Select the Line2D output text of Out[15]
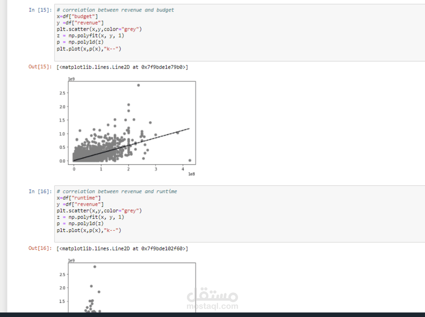Screen dimensions: 425x317 click(122, 67)
